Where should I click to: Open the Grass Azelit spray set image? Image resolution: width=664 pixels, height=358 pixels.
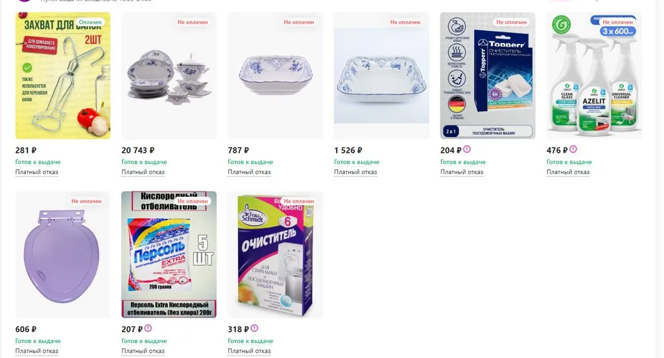594,76
